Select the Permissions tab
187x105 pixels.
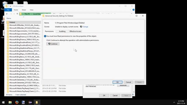49,31
